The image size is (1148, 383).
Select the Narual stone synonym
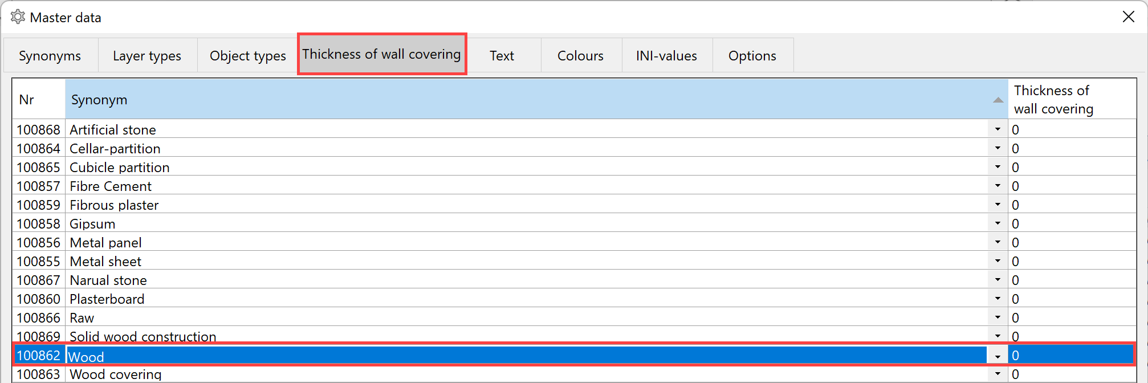pyautogui.click(x=527, y=280)
